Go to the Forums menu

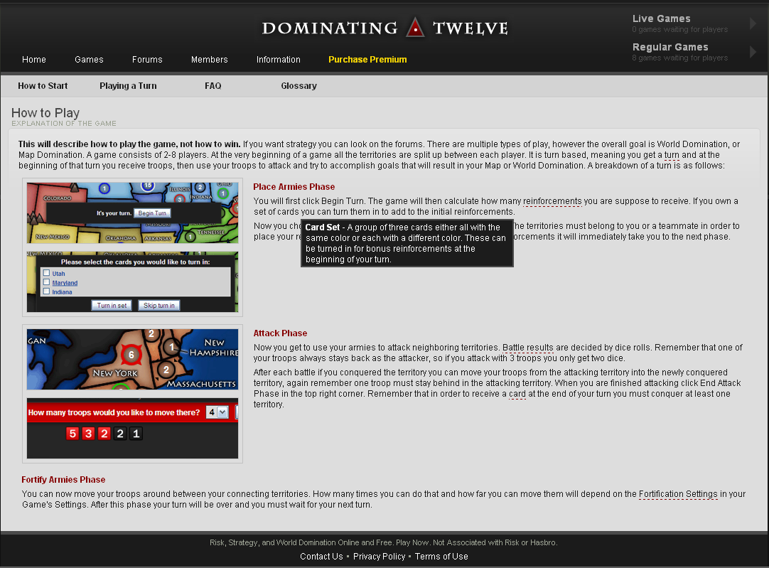(x=147, y=59)
